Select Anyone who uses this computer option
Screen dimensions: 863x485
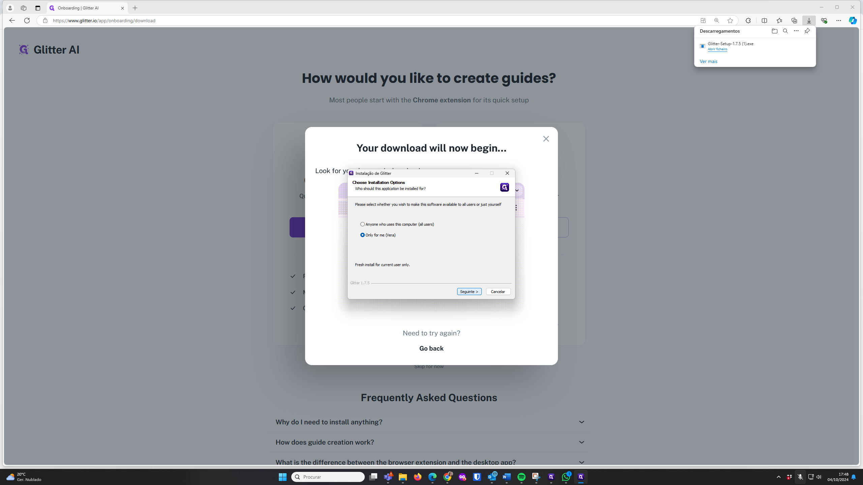(397, 224)
